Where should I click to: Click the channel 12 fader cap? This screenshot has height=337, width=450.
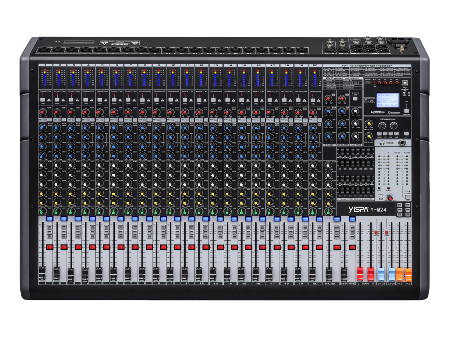(x=198, y=273)
